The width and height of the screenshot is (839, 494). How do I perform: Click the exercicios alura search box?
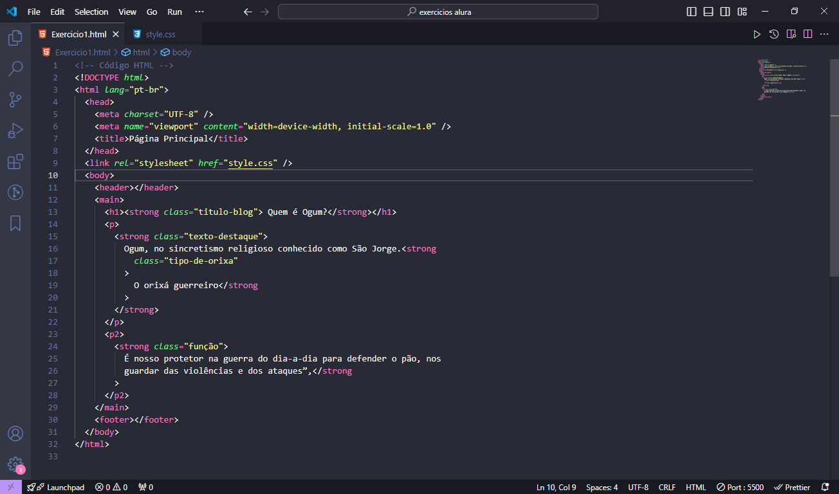coord(438,12)
